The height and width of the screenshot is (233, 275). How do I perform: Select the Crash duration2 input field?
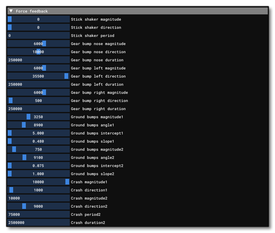point(38,223)
